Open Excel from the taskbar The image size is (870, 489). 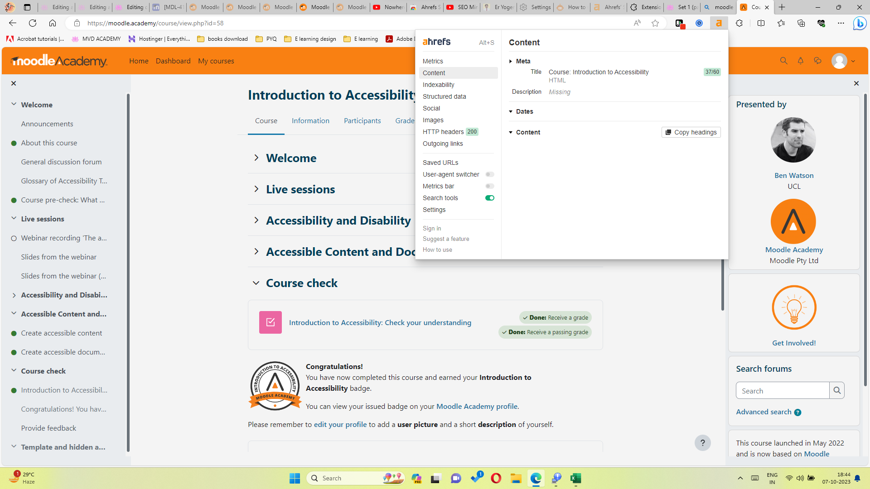575,478
